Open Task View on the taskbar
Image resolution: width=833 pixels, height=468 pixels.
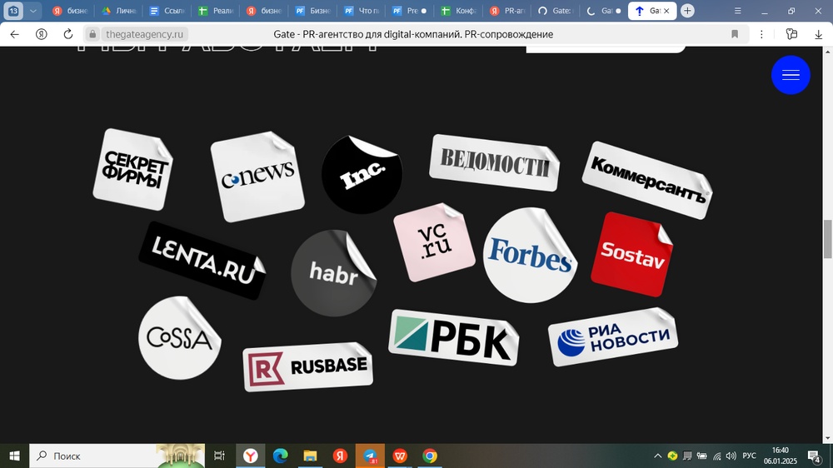coord(219,456)
